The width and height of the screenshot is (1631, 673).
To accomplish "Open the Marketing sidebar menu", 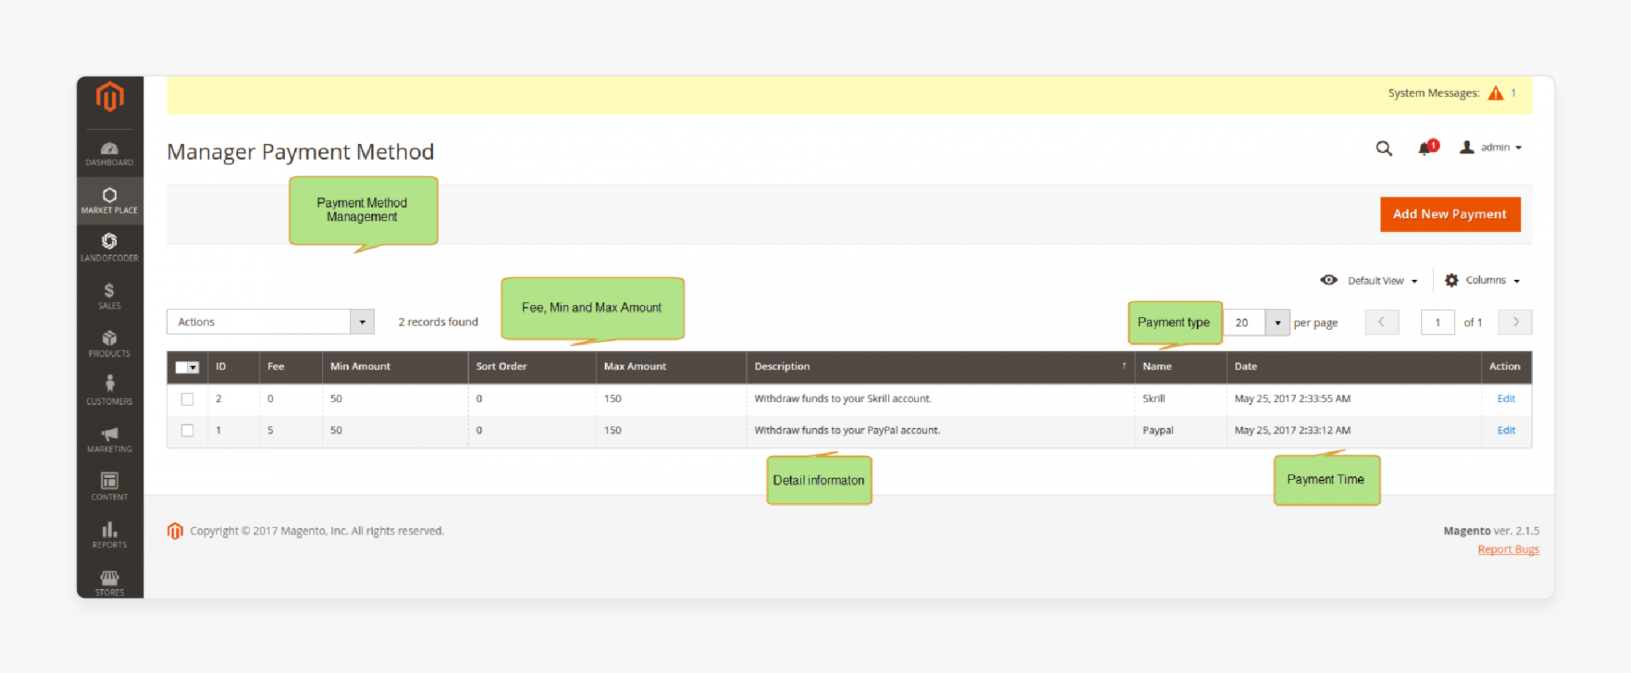I will (110, 440).
